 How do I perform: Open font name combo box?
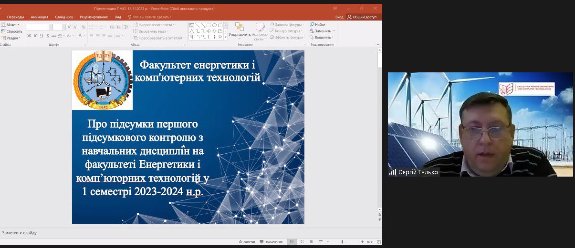[39, 27]
